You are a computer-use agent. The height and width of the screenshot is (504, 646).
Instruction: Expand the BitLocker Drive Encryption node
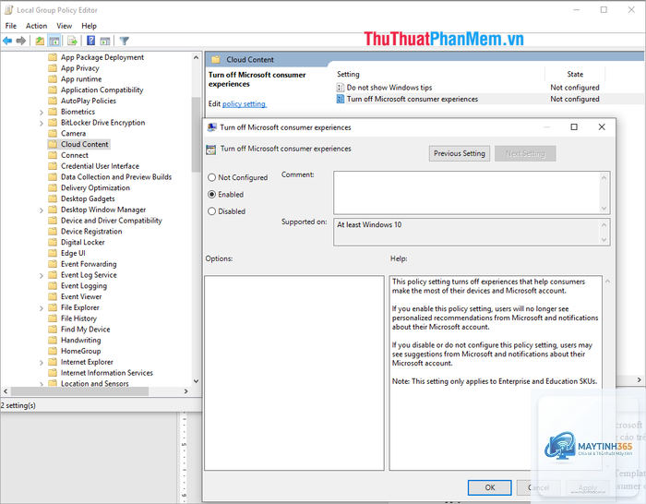pyautogui.click(x=42, y=123)
